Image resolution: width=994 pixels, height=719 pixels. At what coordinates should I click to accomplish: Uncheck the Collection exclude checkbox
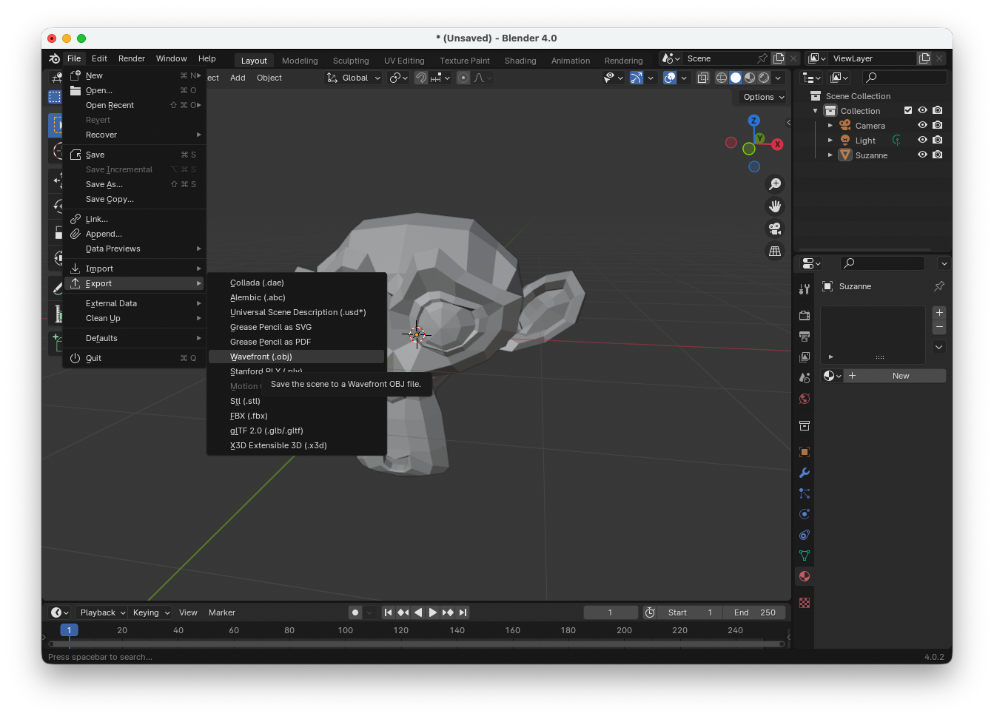tap(908, 111)
